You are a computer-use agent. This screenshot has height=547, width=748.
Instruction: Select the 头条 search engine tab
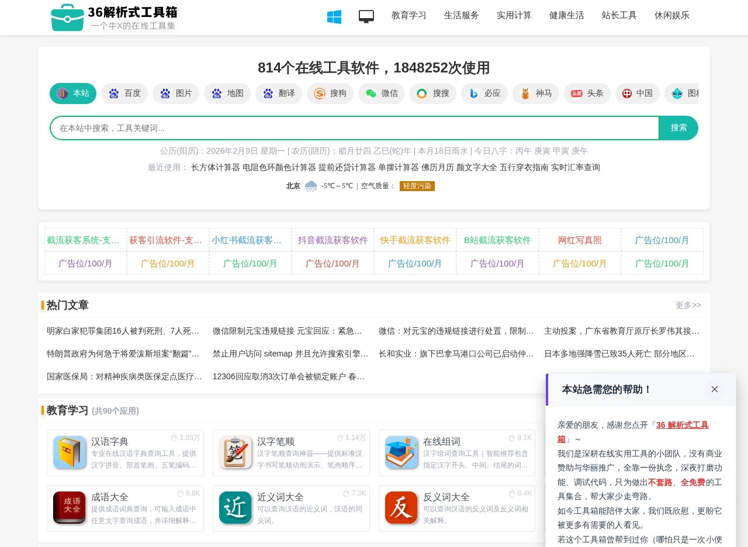coord(587,94)
